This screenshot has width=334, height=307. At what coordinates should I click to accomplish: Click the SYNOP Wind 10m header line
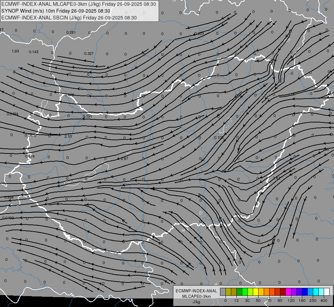click(x=56, y=11)
